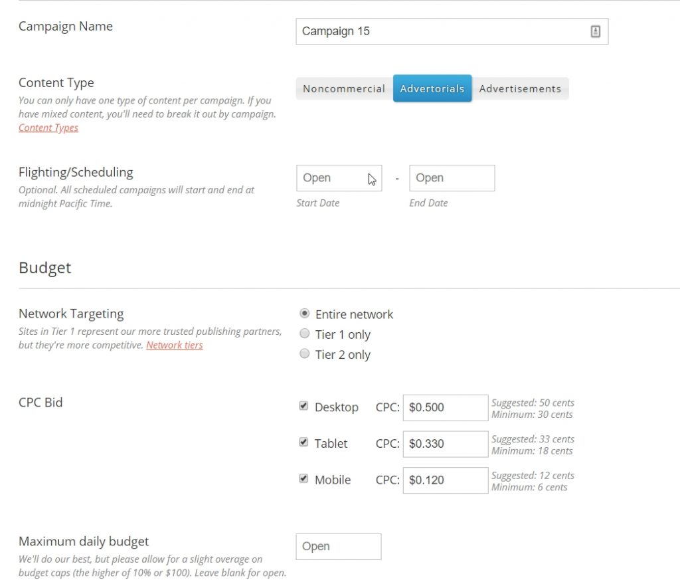Image resolution: width=680 pixels, height=584 pixels.
Task: Click the Desktop CPC bid field
Action: (x=445, y=408)
